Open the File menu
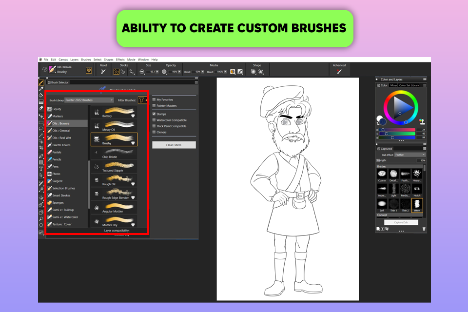Image resolution: width=468 pixels, height=312 pixels. [x=46, y=59]
